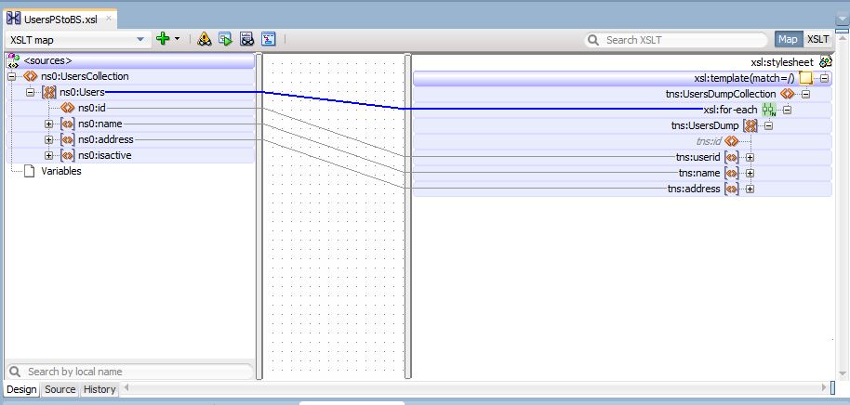
Task: Select ns0:id source element
Action: [x=92, y=109]
